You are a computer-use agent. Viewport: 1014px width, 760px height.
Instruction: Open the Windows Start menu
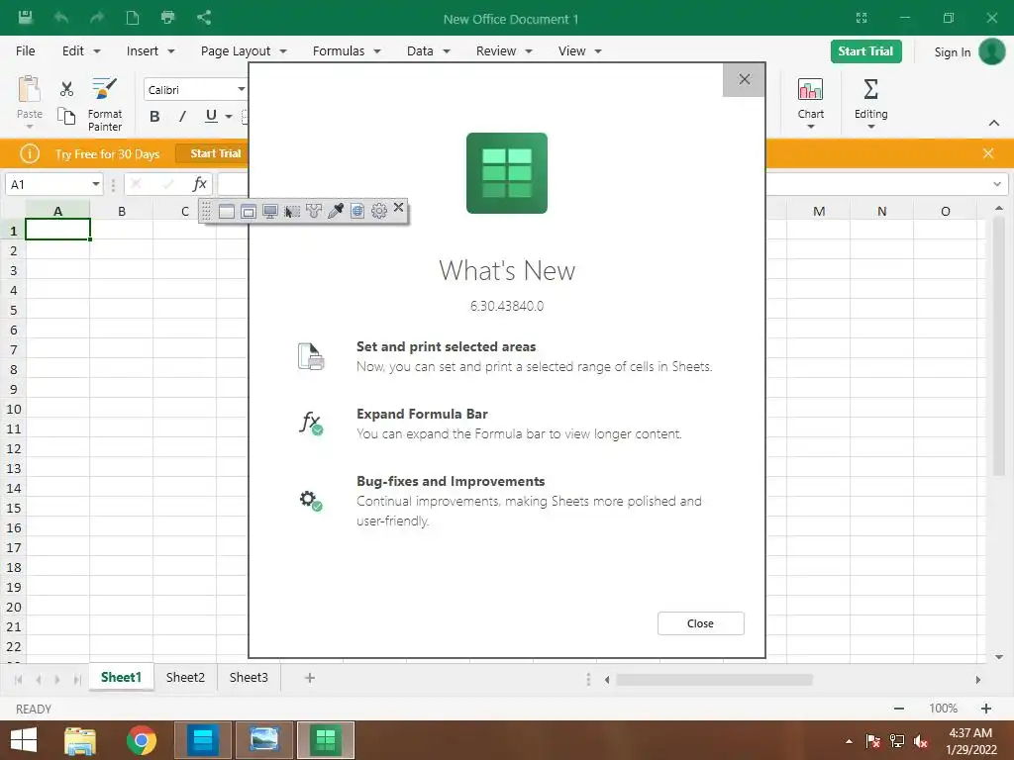pyautogui.click(x=24, y=740)
